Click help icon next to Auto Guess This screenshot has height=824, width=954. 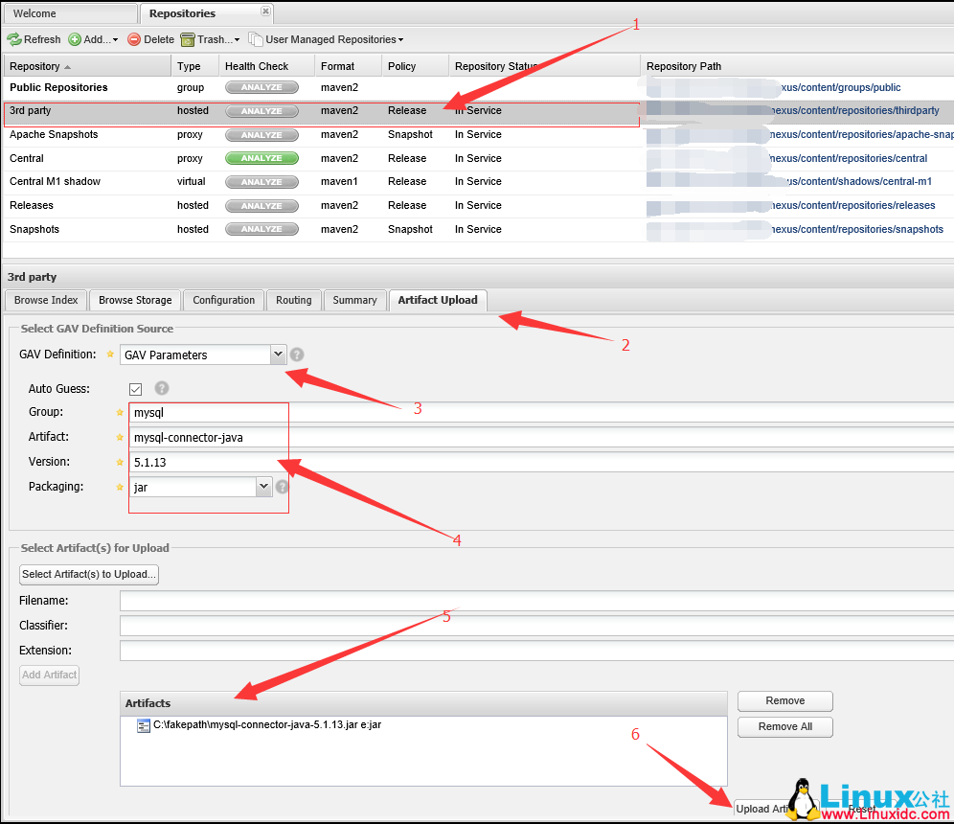162,388
